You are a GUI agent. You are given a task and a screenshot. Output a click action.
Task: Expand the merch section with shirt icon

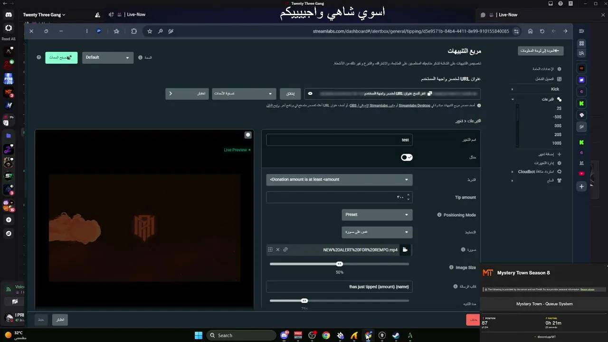pyautogui.click(x=512, y=180)
